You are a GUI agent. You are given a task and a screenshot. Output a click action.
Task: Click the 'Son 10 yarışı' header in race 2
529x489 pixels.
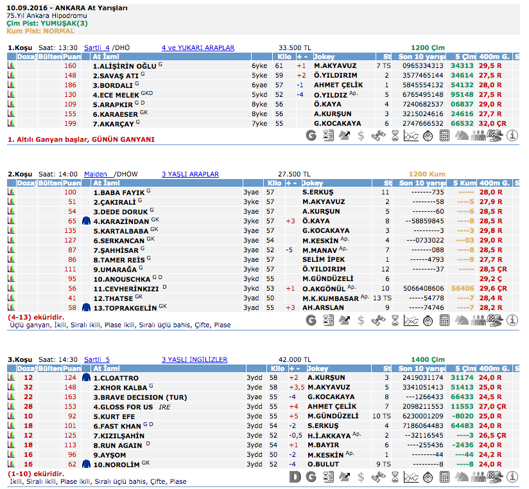tap(419, 183)
